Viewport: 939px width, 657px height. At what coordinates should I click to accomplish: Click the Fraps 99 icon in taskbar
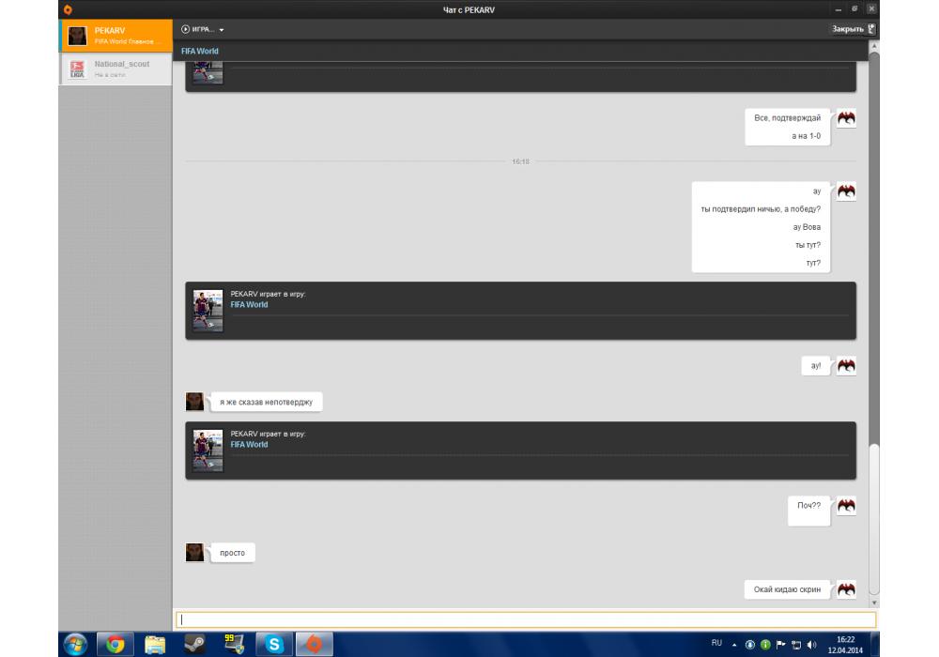pos(234,644)
